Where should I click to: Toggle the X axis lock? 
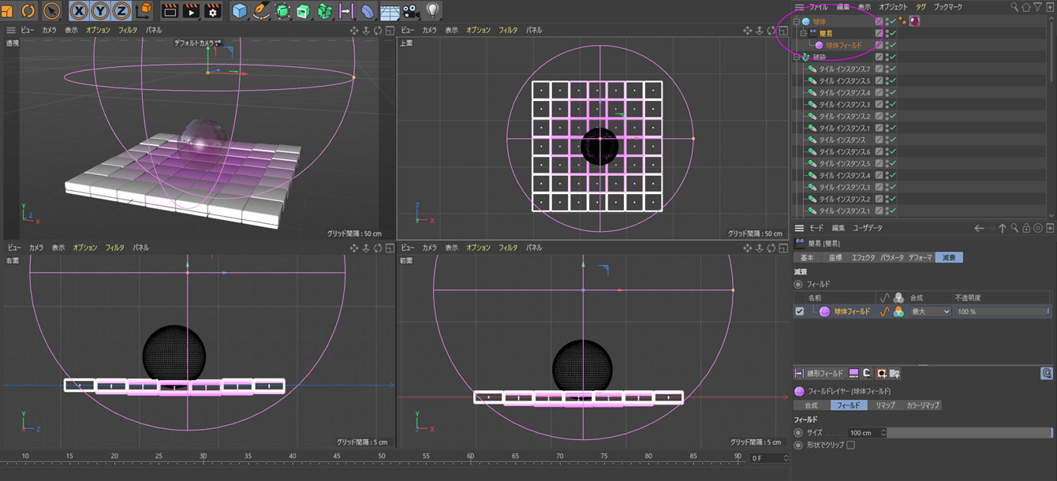click(x=80, y=11)
